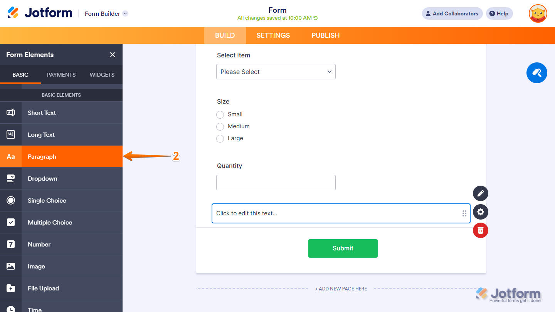
Task: Select the Long Text element icon
Action: [10, 134]
